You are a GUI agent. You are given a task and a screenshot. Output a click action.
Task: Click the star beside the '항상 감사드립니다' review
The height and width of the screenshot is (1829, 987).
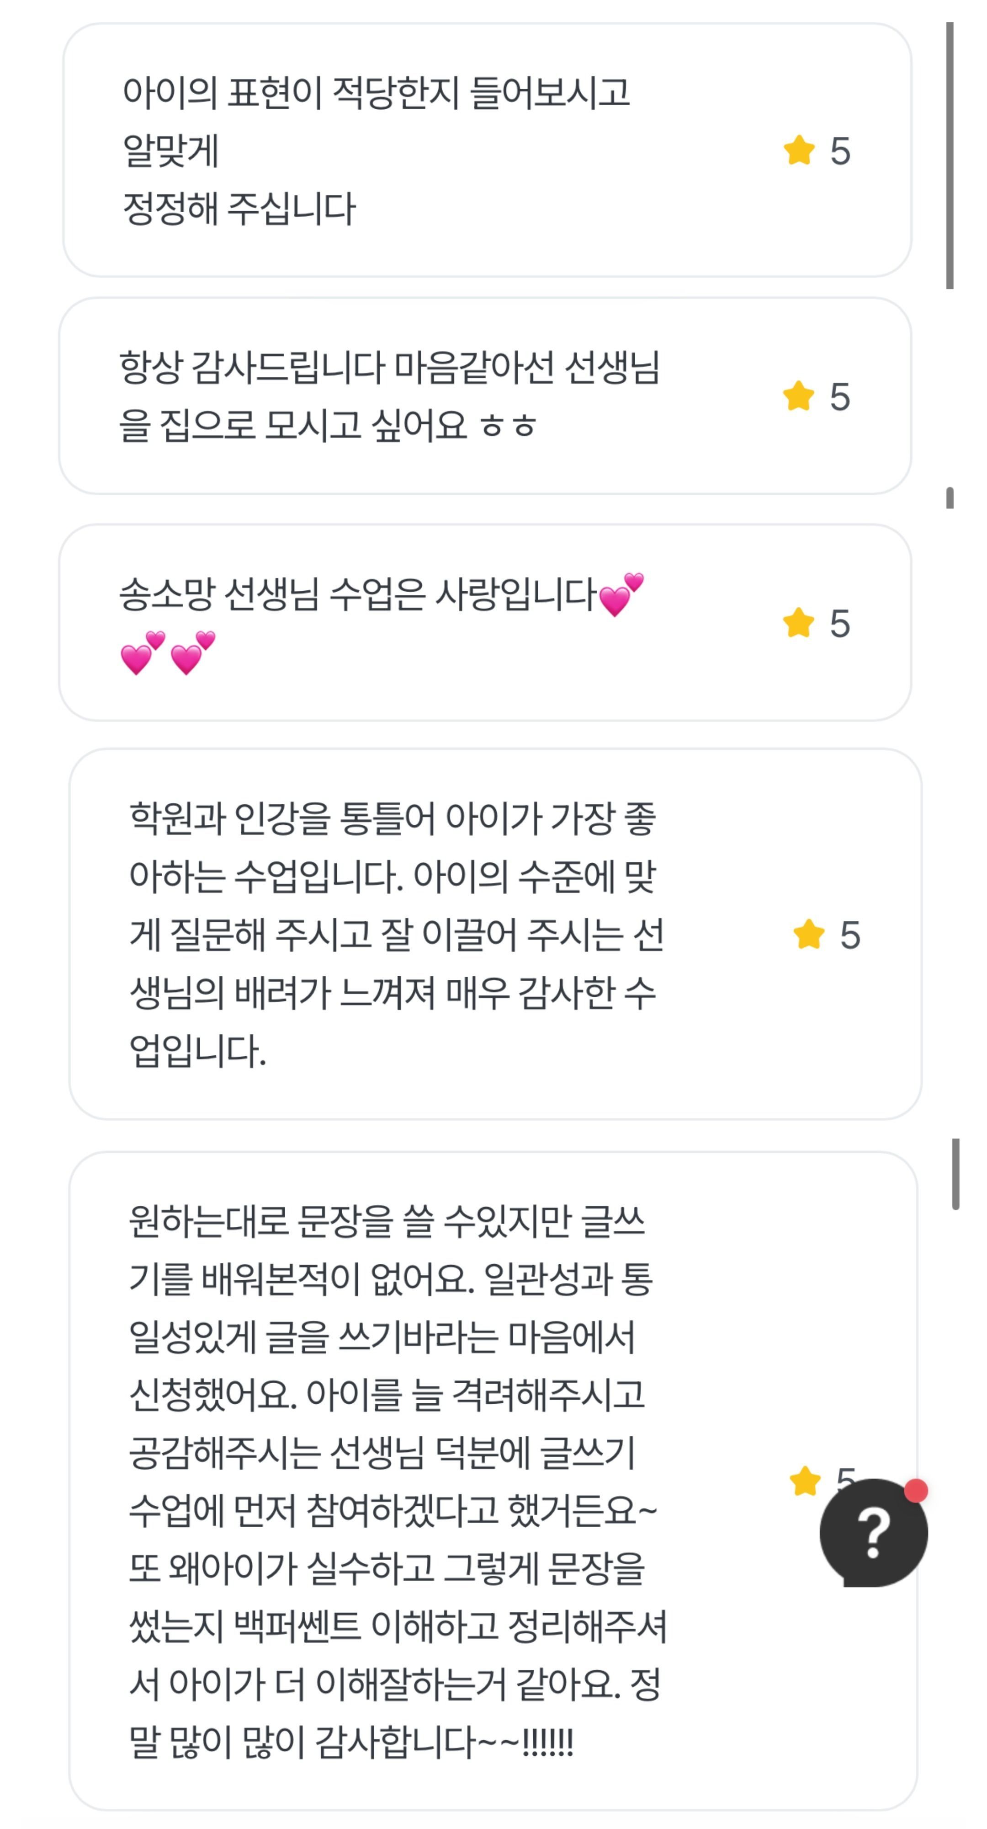pyautogui.click(x=798, y=396)
